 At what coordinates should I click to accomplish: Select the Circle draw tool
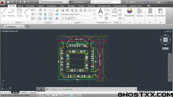[19, 12]
